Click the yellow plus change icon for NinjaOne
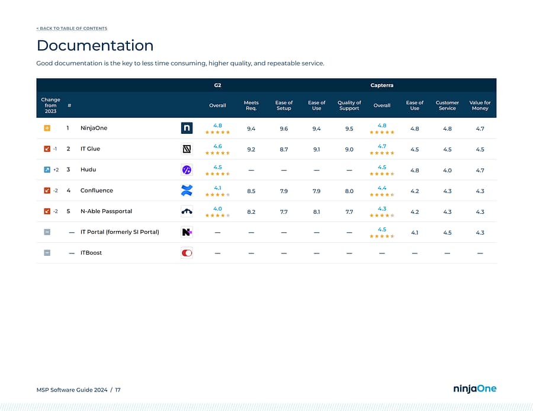This screenshot has height=411, width=533. [x=47, y=129]
